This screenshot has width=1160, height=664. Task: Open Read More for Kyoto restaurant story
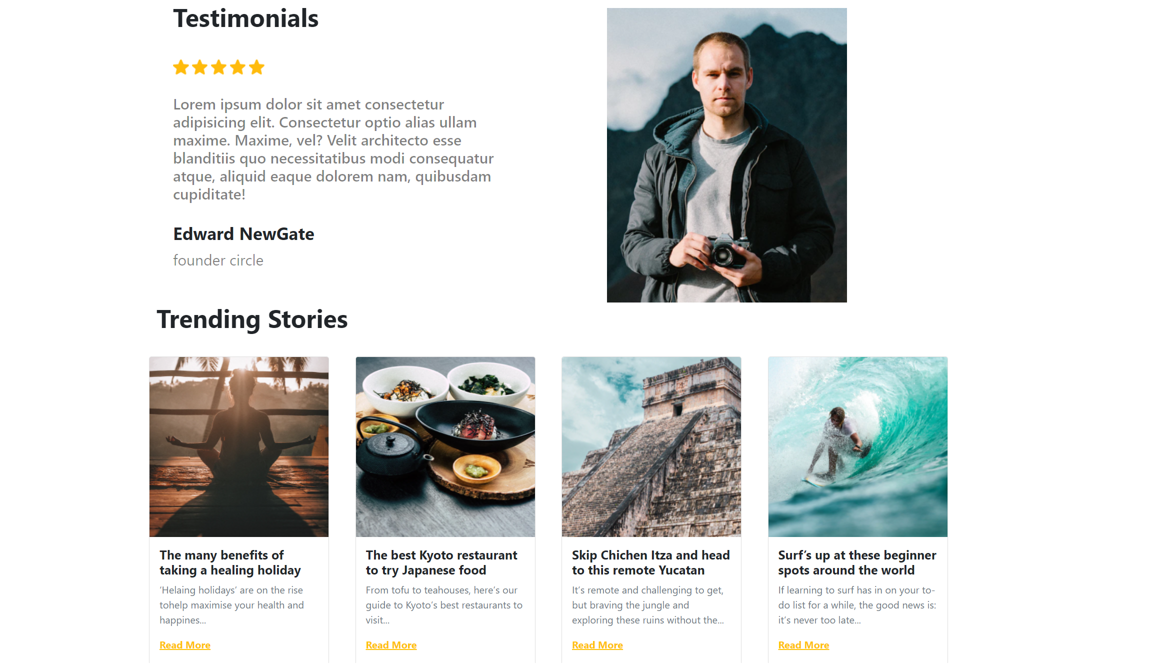pos(391,645)
